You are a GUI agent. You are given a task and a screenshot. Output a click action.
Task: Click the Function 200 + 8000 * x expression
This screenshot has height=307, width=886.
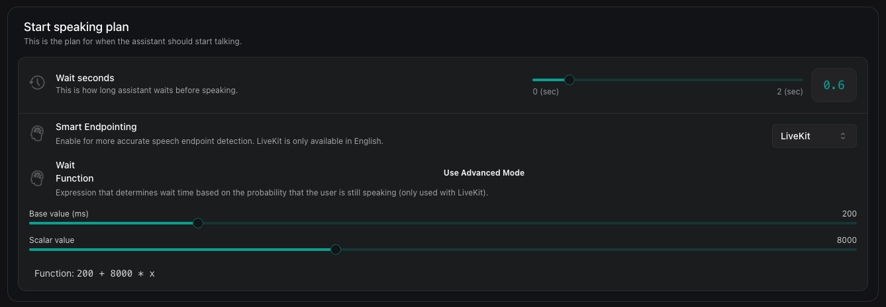tap(95, 273)
